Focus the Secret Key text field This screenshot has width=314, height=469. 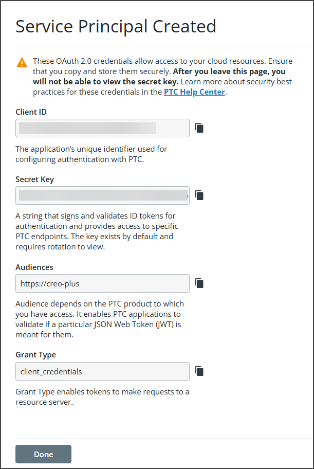(102, 195)
